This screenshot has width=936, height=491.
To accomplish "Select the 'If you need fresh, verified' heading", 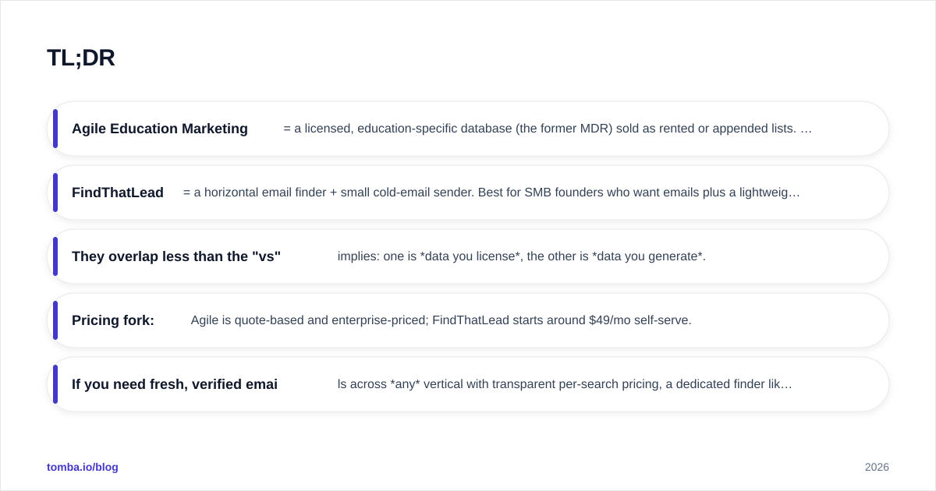I will 175,384.
